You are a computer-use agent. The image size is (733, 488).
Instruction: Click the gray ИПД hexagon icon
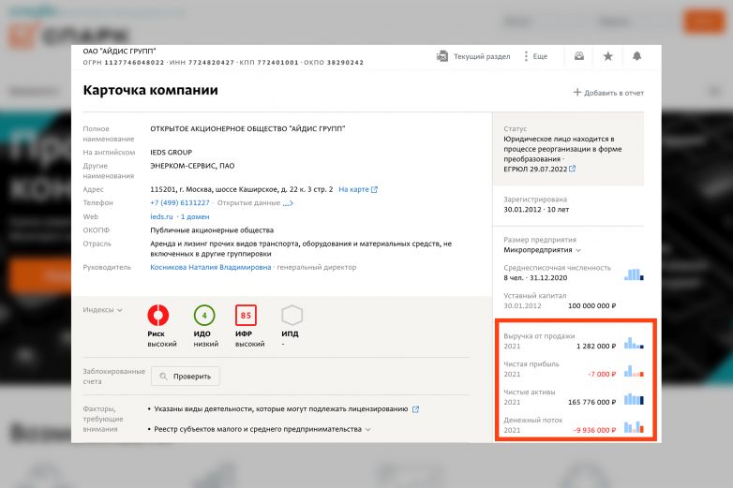click(292, 316)
